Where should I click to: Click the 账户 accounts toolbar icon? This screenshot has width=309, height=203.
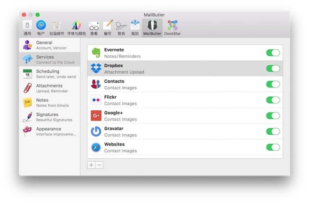[41, 27]
